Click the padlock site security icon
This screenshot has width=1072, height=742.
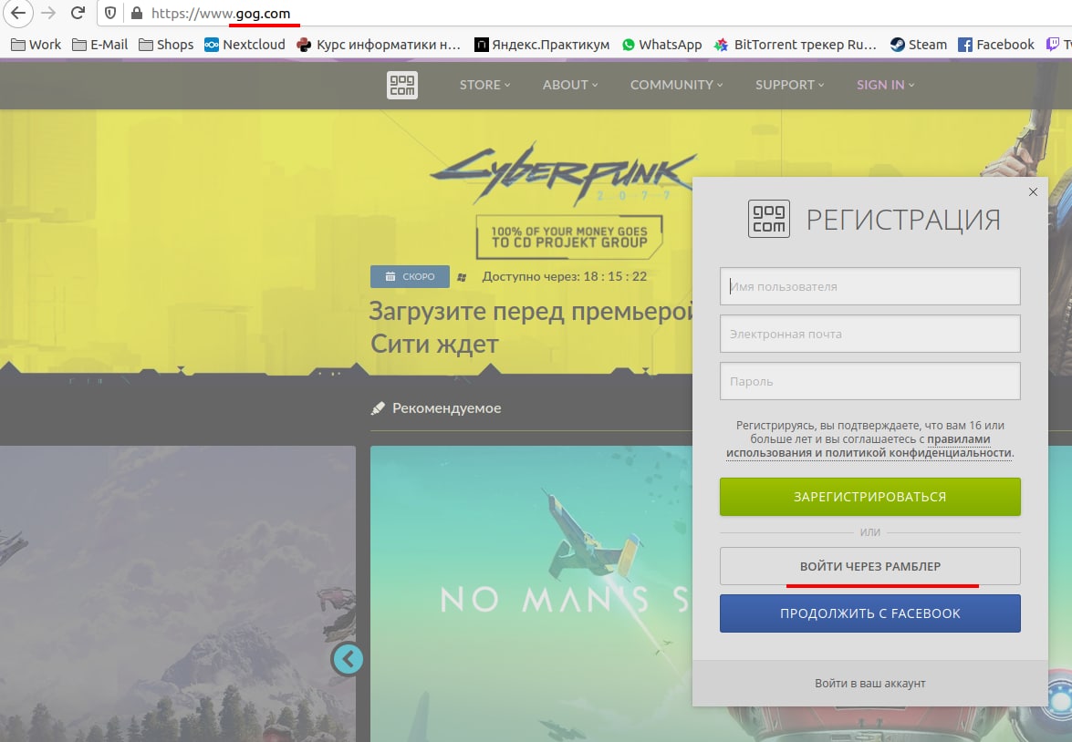click(x=136, y=13)
